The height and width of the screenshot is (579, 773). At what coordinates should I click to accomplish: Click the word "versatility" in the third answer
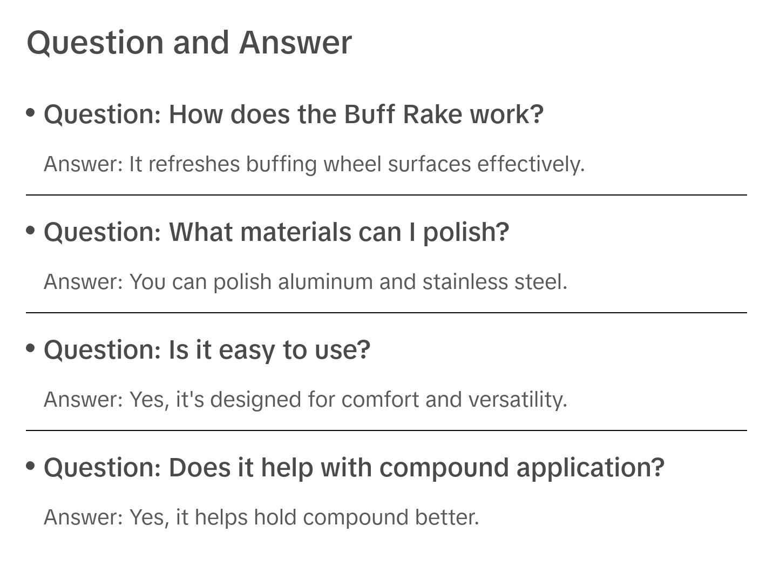click(x=517, y=400)
